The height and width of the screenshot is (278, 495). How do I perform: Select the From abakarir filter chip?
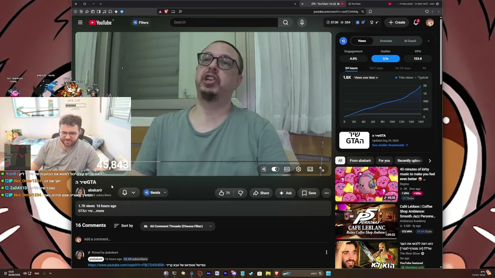pyautogui.click(x=360, y=161)
